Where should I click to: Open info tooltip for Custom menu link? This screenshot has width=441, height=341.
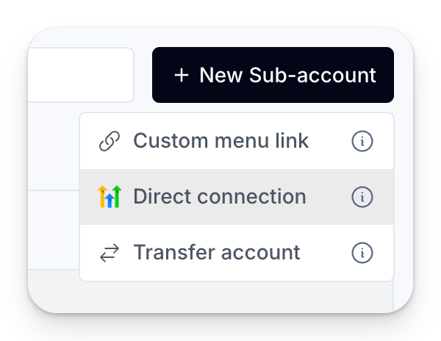pyautogui.click(x=362, y=141)
